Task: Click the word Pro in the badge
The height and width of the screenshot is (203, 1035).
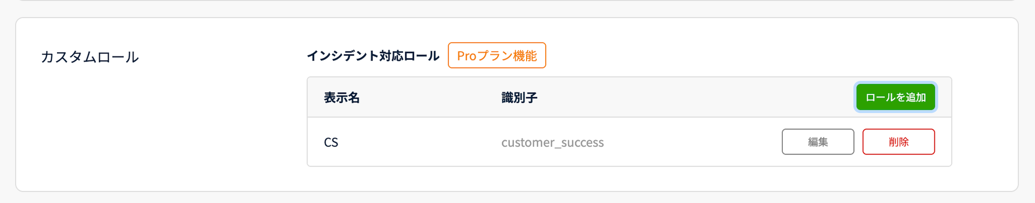Action: [x=466, y=55]
